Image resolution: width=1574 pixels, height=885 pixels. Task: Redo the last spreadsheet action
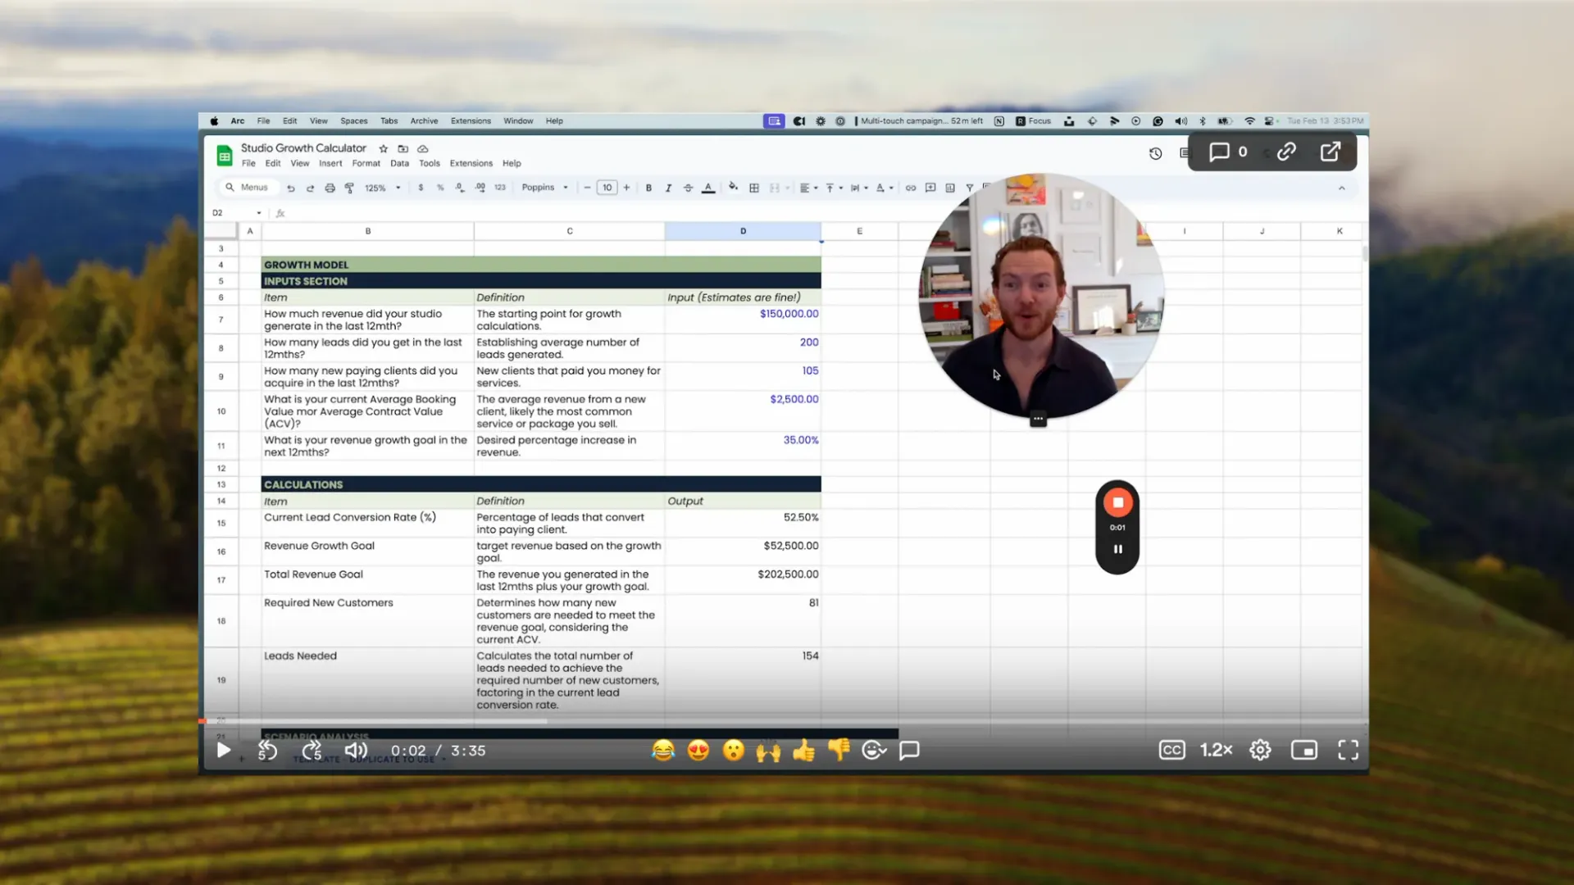coord(310,188)
